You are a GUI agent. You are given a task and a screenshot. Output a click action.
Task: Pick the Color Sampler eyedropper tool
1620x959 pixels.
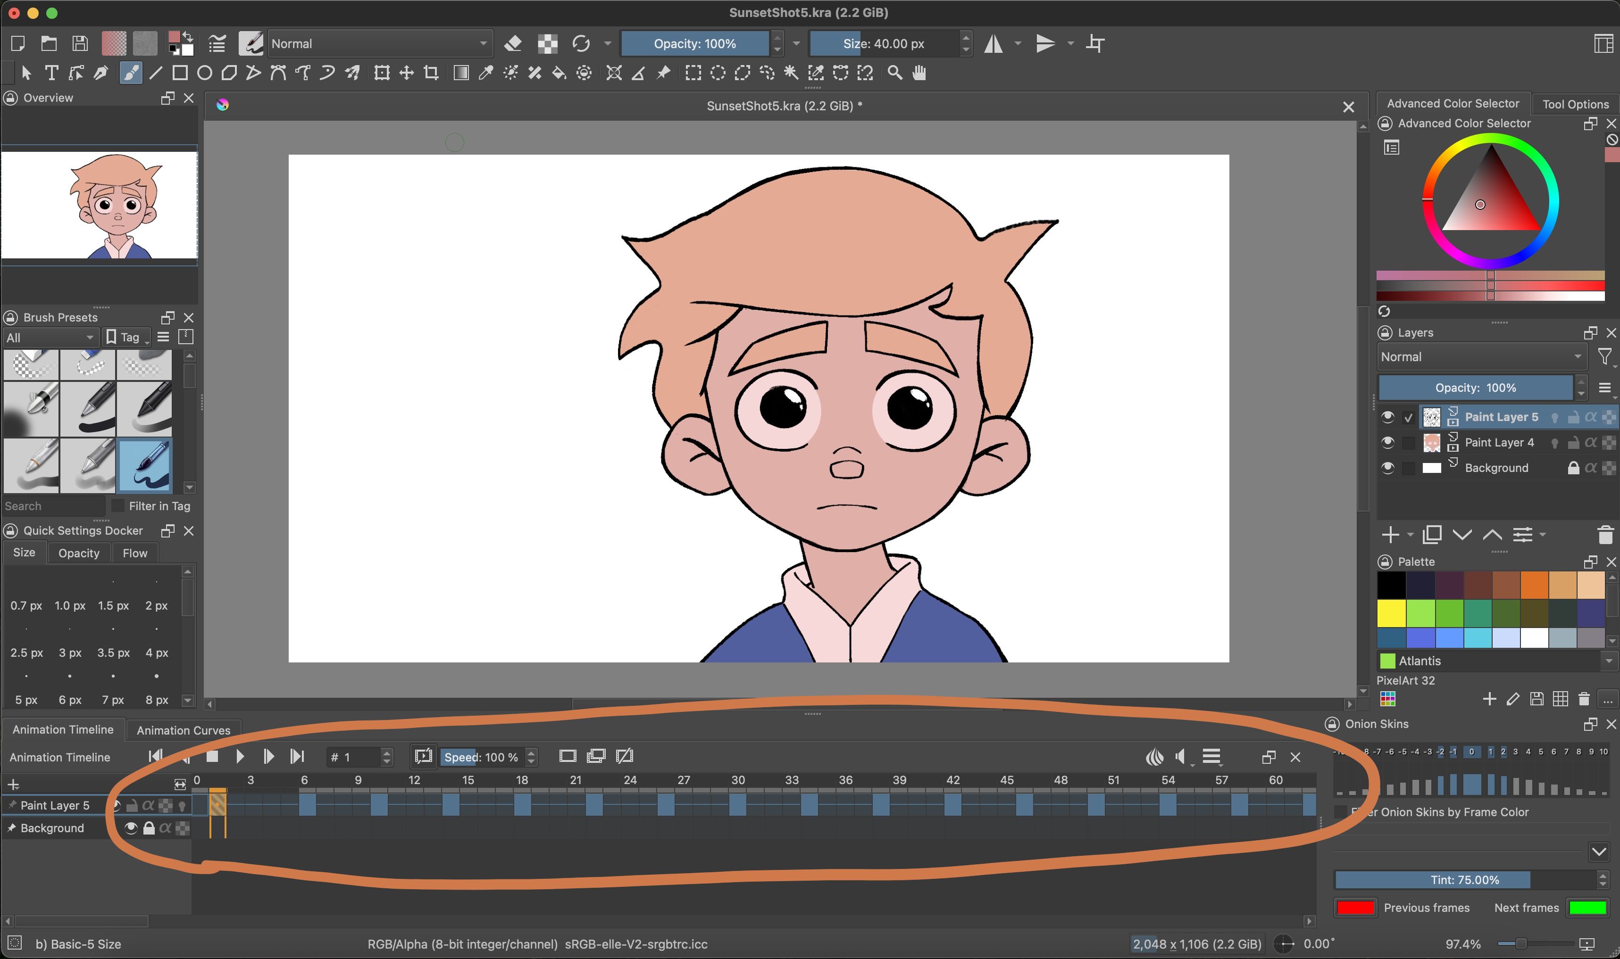485,73
